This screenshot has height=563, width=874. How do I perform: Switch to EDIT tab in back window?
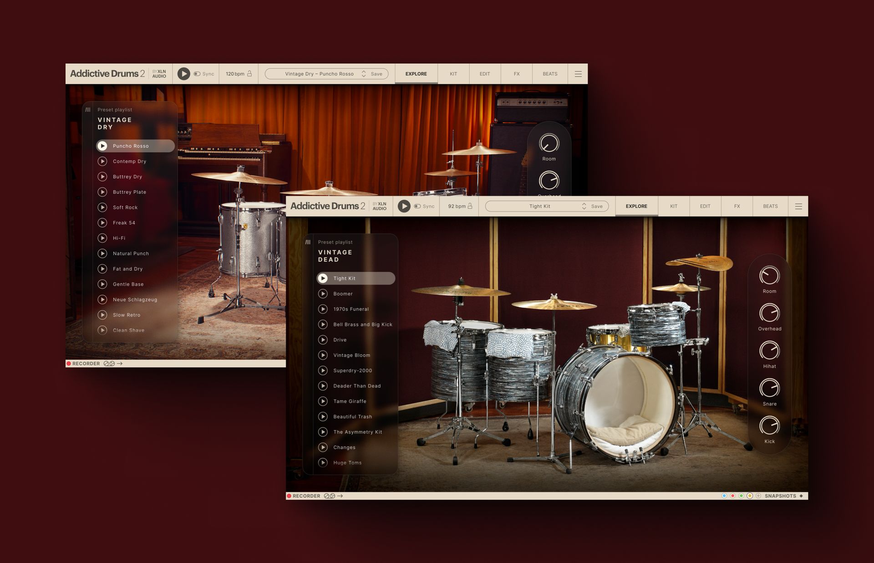pyautogui.click(x=485, y=74)
